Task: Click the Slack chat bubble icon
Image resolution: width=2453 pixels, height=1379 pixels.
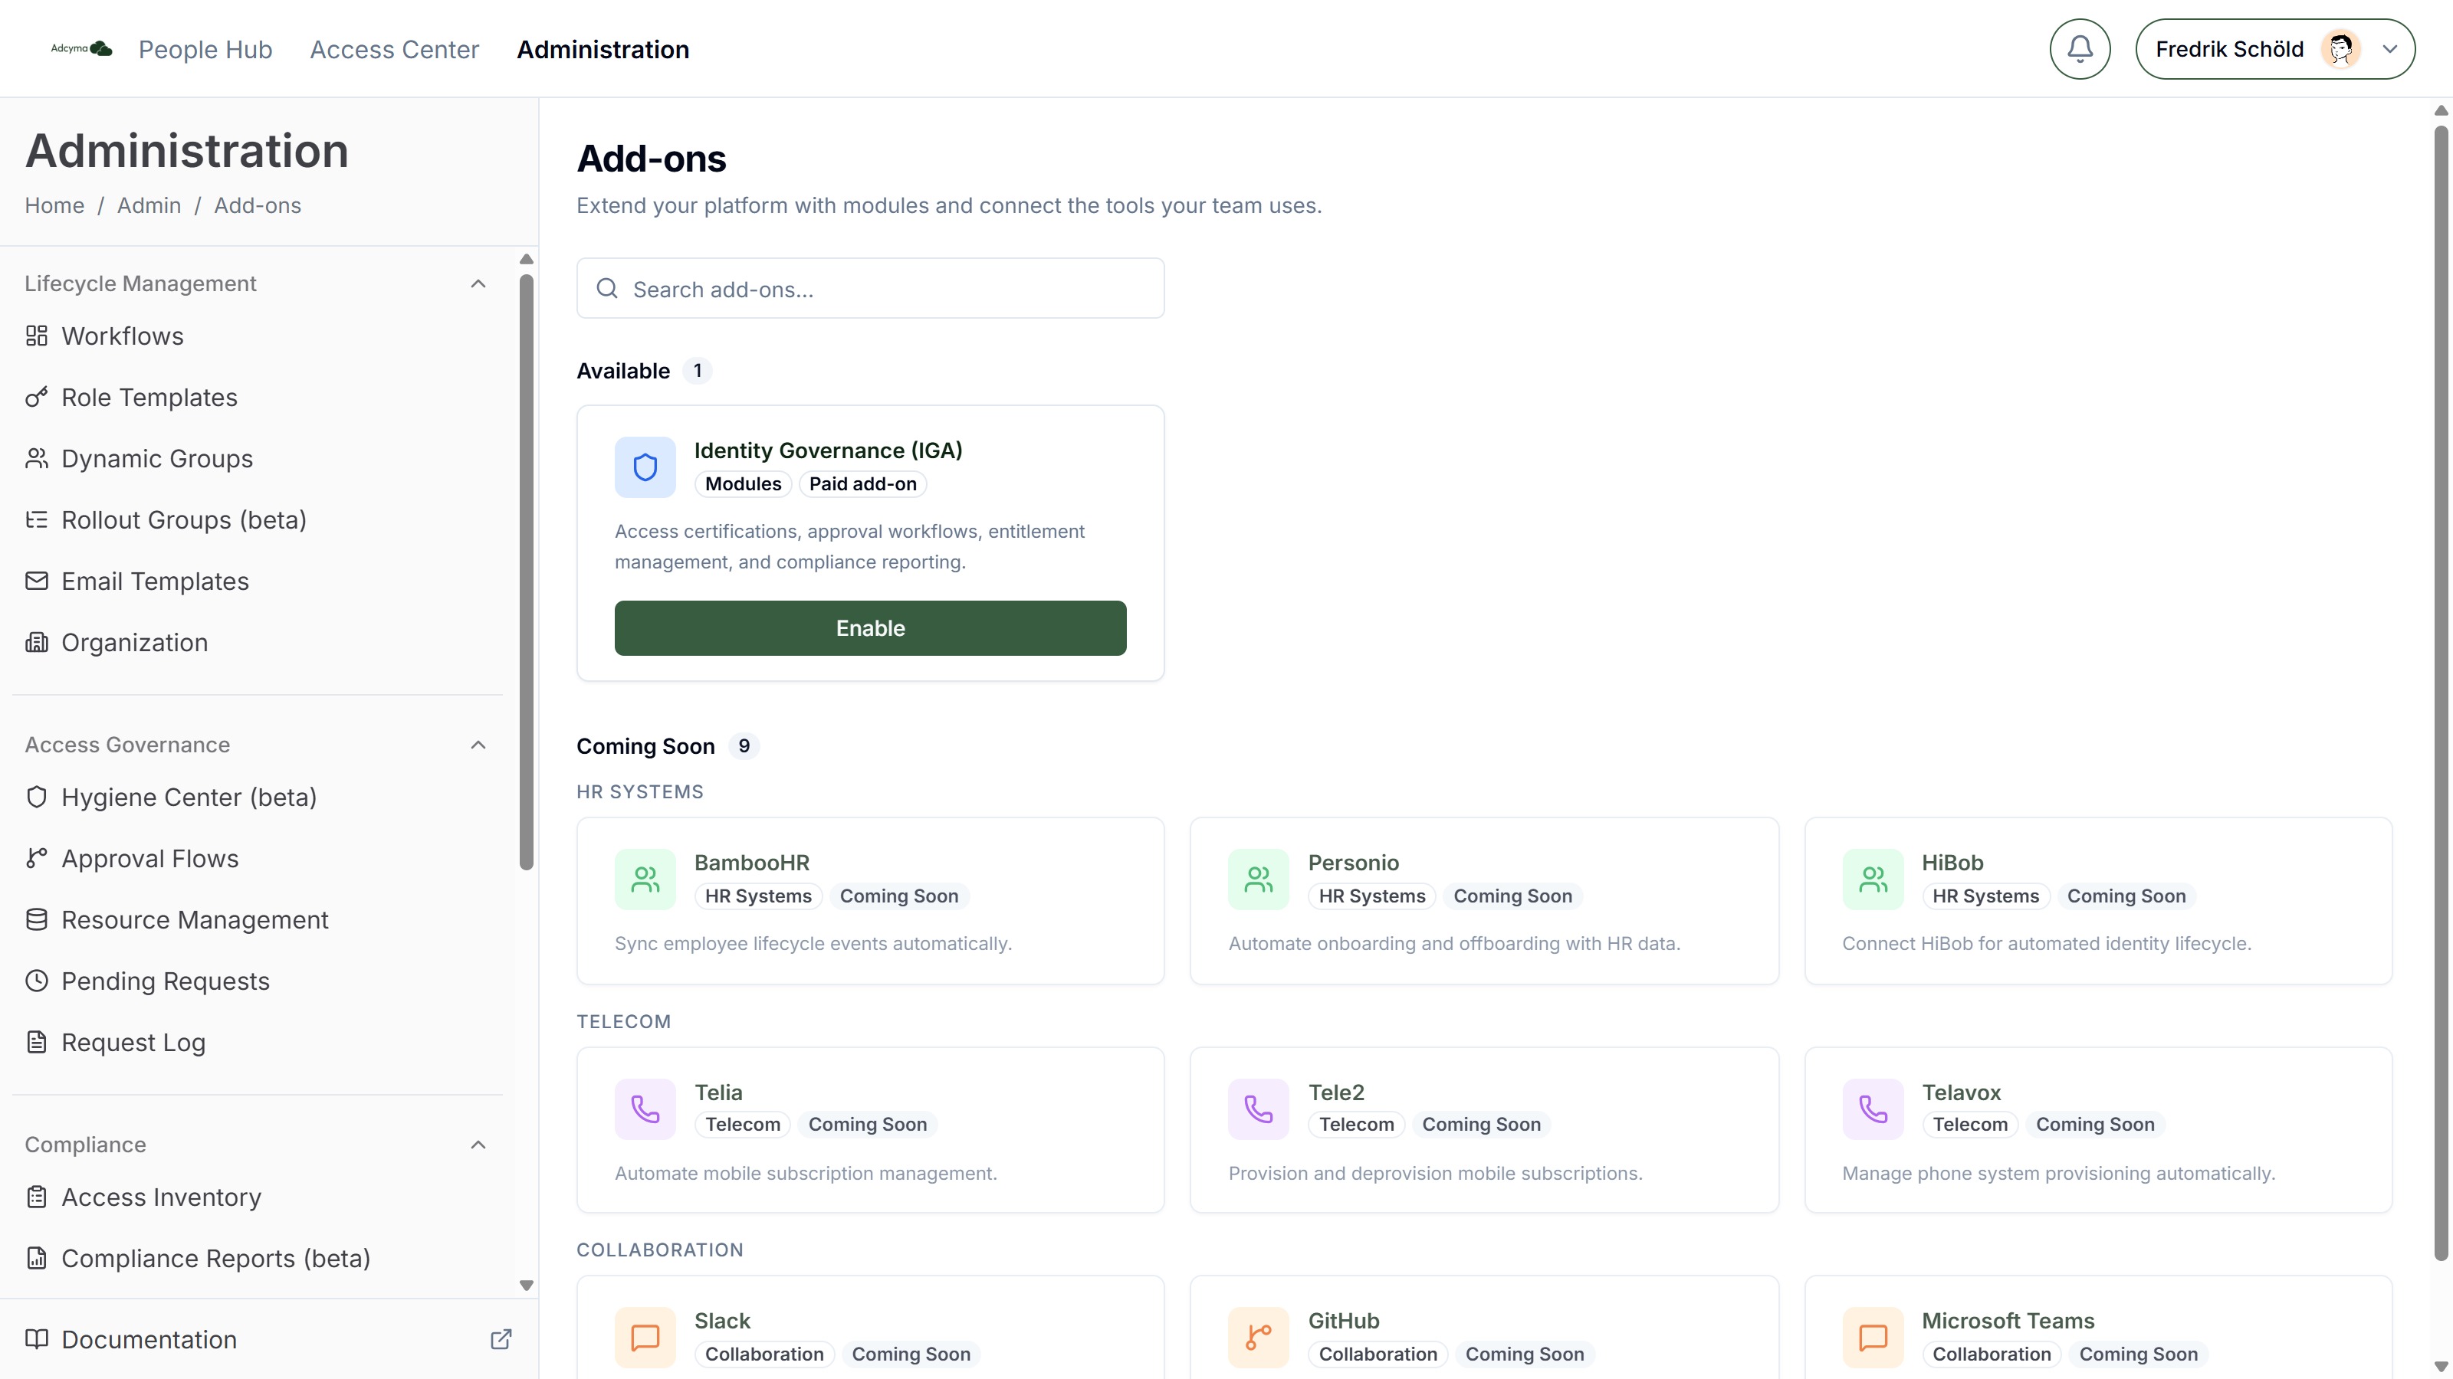Action: pos(645,1337)
